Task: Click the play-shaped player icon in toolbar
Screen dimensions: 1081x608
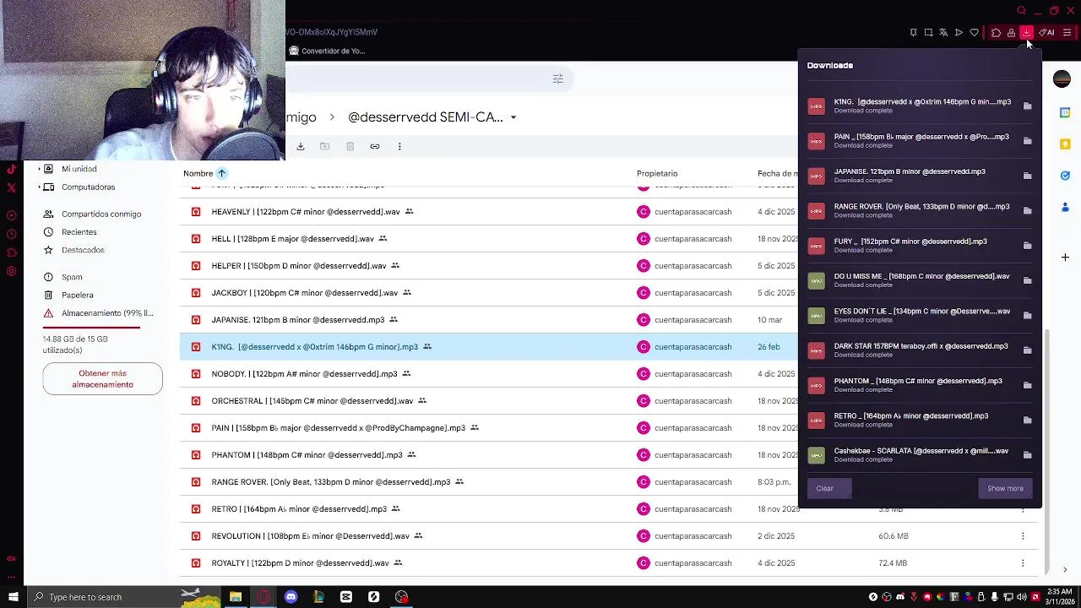Action: tap(959, 33)
